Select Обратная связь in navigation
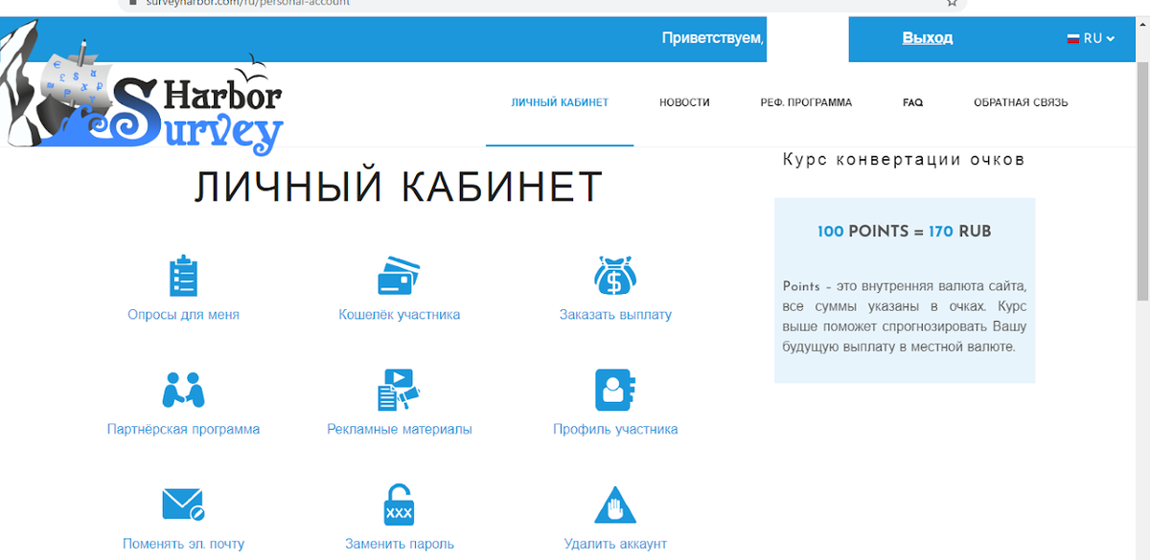The height and width of the screenshot is (560, 1150). [x=1021, y=102]
